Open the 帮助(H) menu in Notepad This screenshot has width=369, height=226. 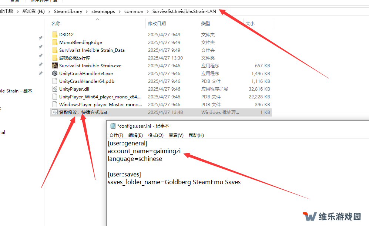click(196, 135)
